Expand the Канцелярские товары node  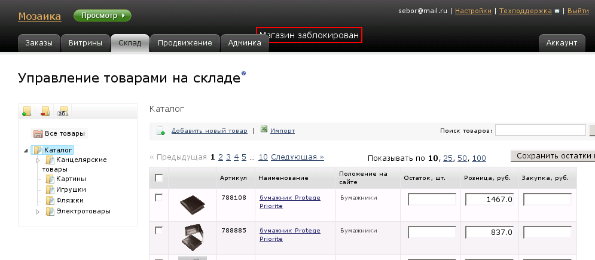click(38, 160)
